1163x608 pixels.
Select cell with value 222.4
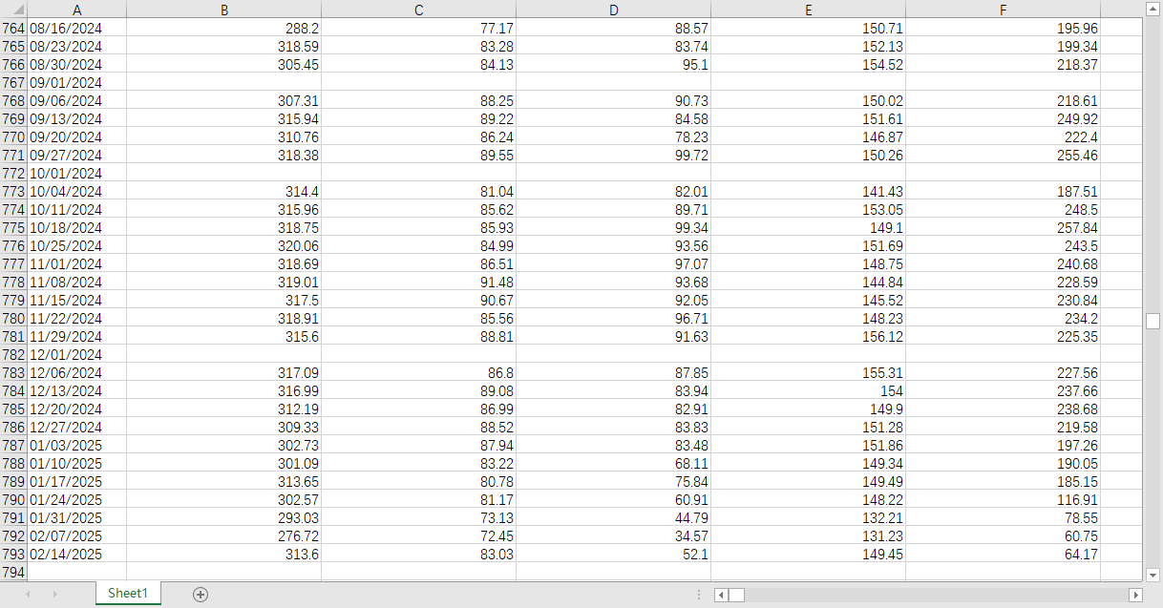click(x=1003, y=137)
